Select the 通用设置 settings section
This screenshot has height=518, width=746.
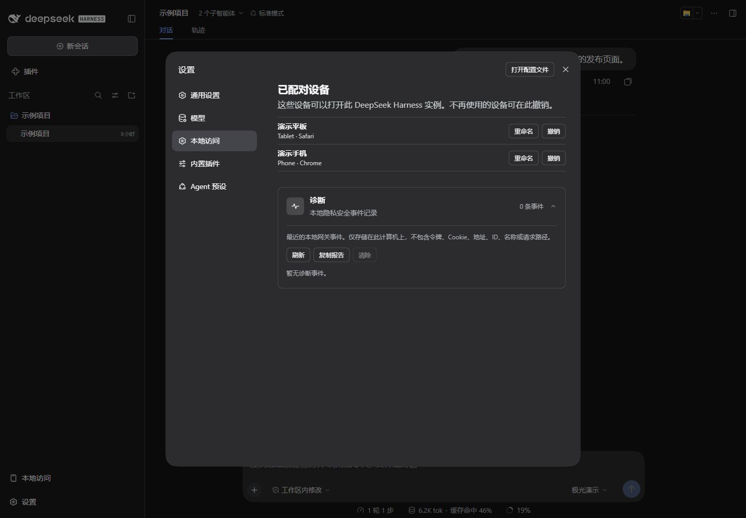(x=214, y=95)
